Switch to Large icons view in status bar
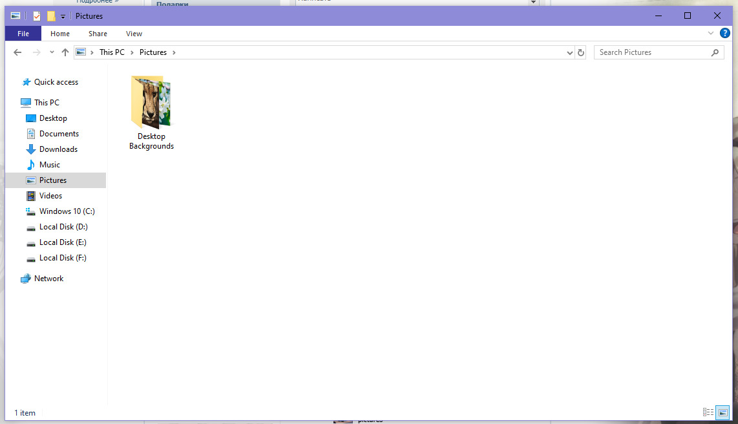 722,412
